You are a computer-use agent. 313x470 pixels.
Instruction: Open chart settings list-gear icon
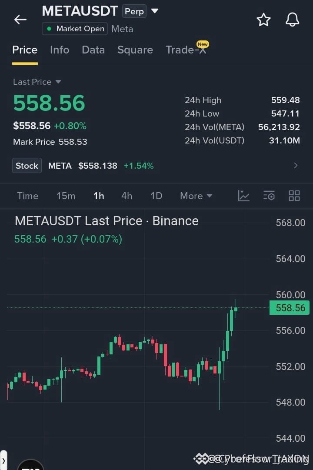[269, 196]
